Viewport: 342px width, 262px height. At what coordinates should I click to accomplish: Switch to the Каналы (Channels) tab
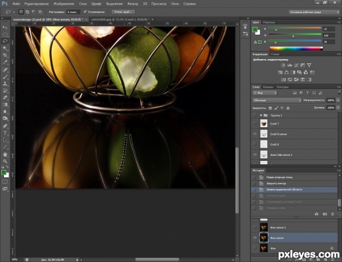(268, 87)
